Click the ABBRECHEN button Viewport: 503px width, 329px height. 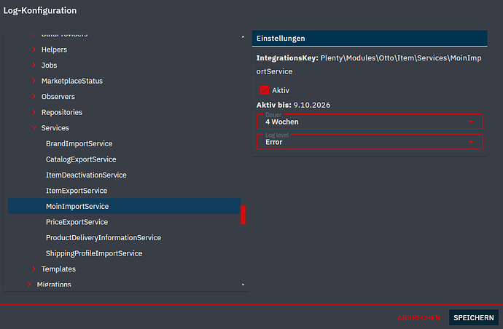pyautogui.click(x=418, y=318)
